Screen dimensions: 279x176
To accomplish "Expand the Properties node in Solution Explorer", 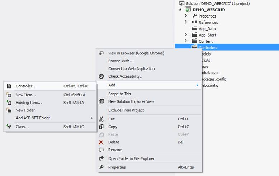I will 186,16.
